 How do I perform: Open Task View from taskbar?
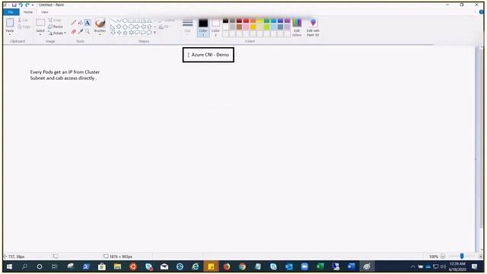coord(55,266)
